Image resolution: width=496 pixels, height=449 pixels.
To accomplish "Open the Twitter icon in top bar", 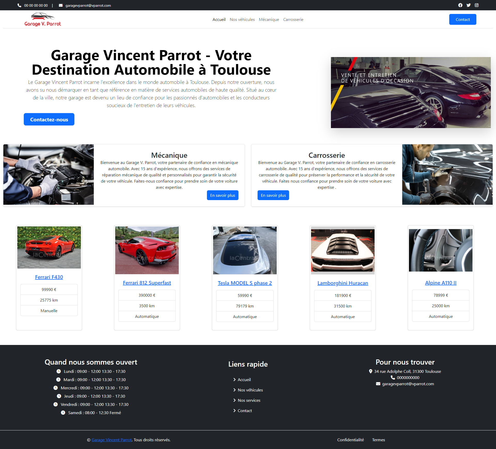I will click(x=469, y=5).
